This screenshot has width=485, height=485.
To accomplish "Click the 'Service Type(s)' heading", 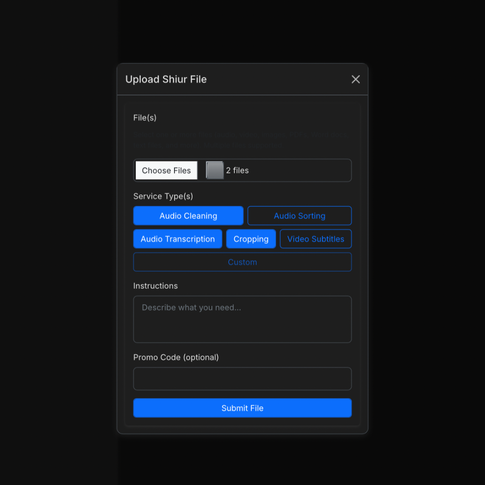I will pyautogui.click(x=163, y=196).
